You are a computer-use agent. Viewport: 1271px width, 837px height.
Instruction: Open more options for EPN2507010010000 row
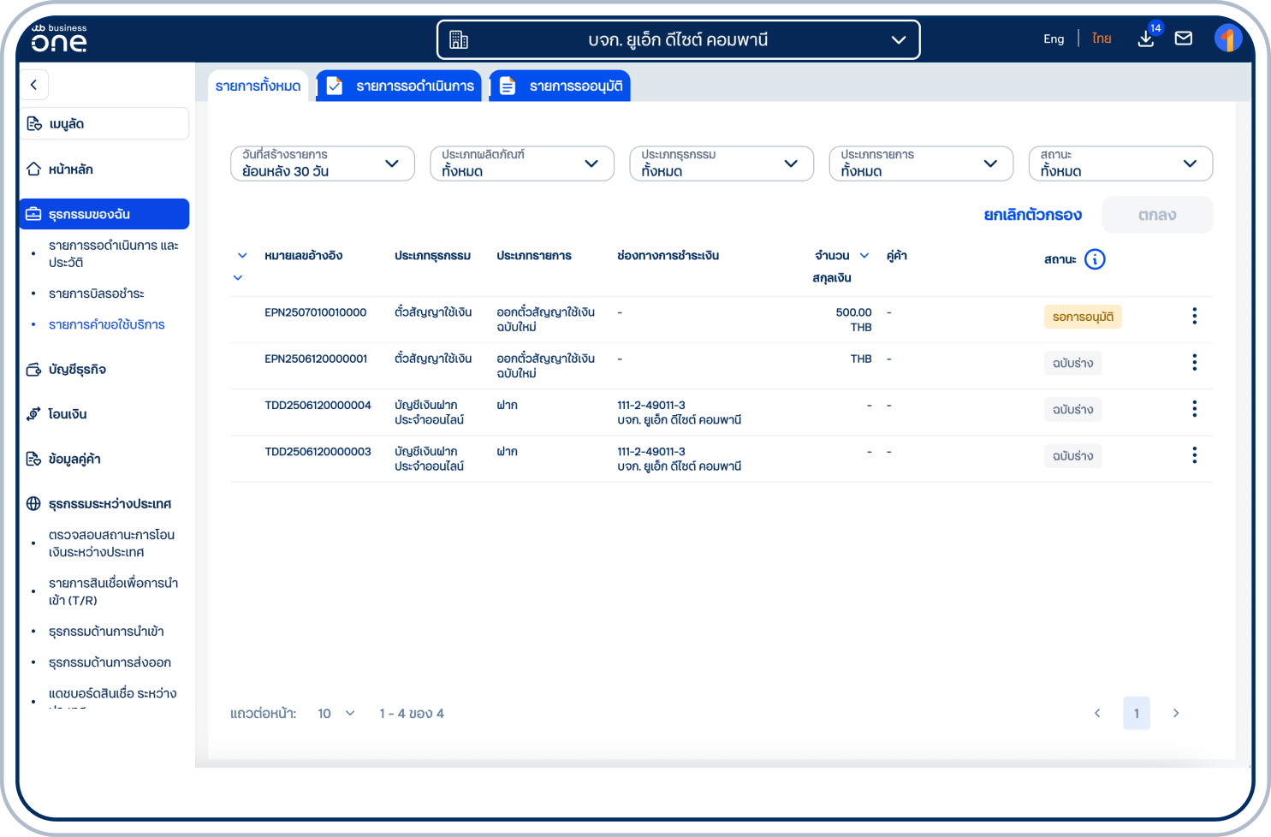point(1194,316)
